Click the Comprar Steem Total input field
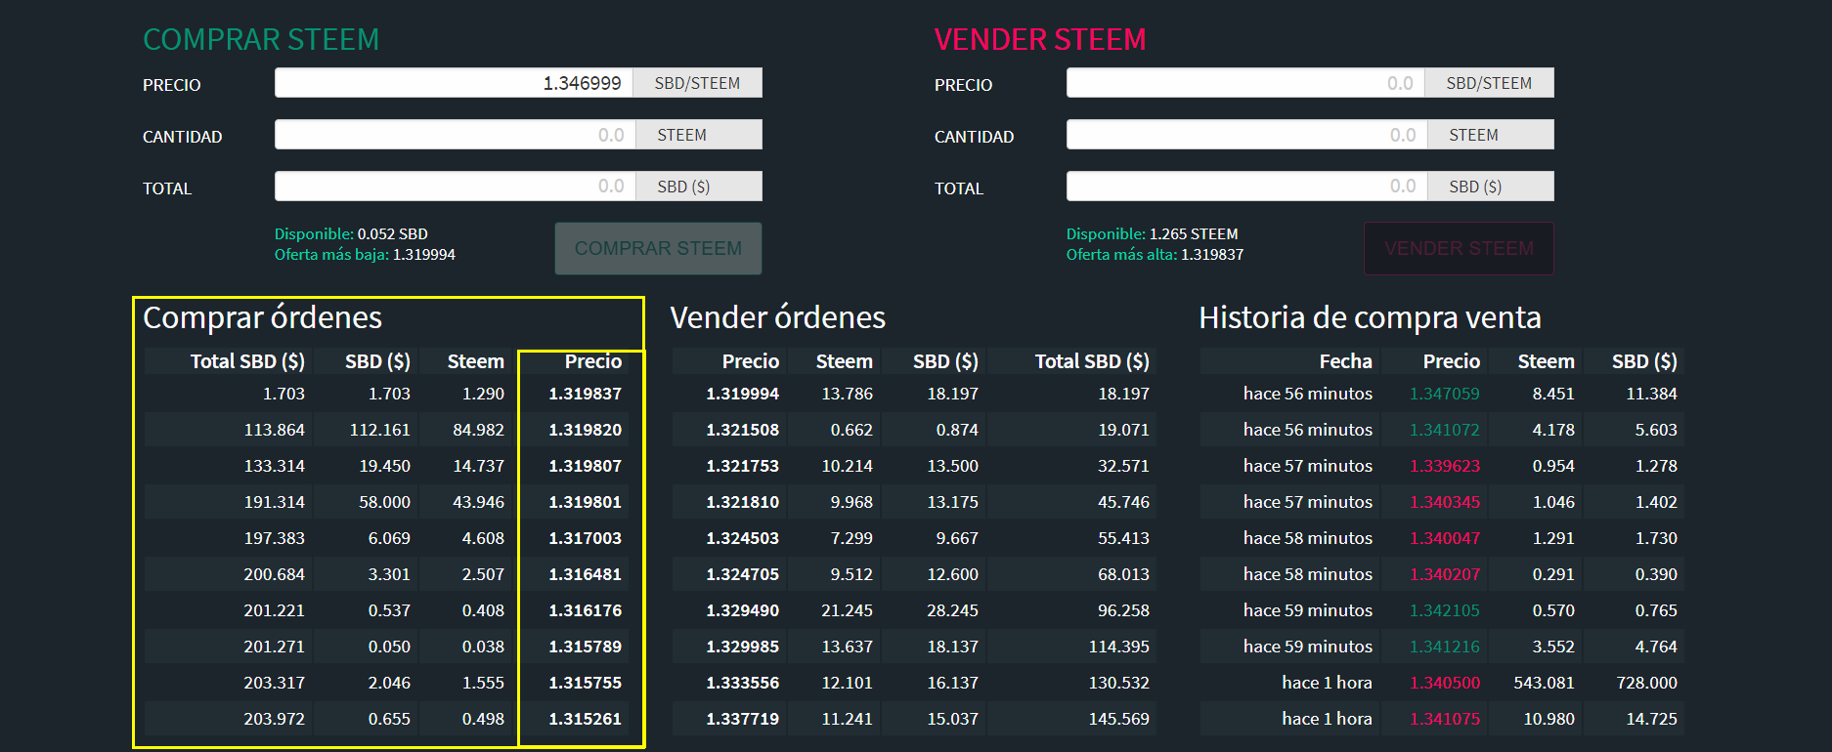 (x=455, y=187)
